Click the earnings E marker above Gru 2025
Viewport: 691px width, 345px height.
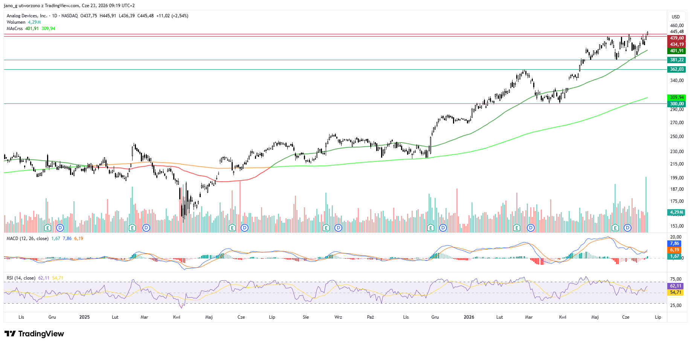431,228
